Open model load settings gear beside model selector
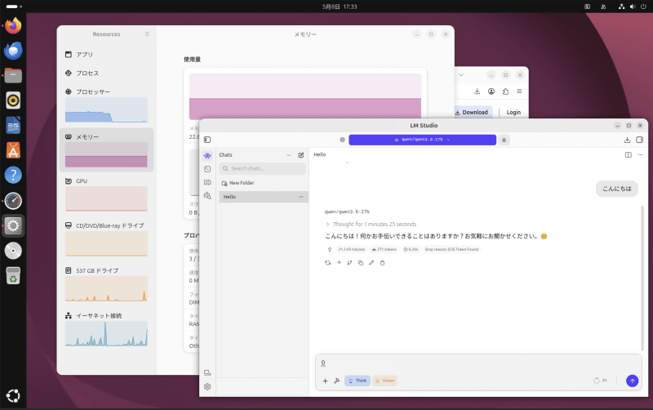The image size is (653, 410). [342, 140]
